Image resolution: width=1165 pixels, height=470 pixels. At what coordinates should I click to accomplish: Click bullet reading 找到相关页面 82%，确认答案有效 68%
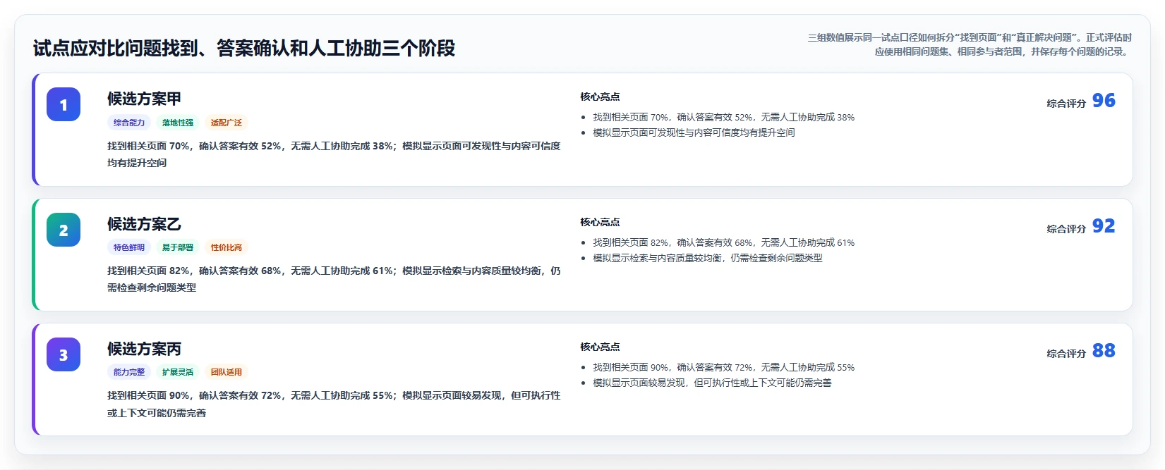[x=723, y=242]
